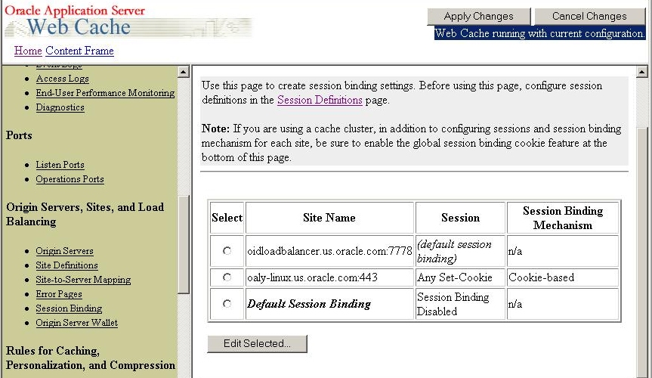Open the Error Pages link
The height and width of the screenshot is (378, 652).
(x=59, y=294)
